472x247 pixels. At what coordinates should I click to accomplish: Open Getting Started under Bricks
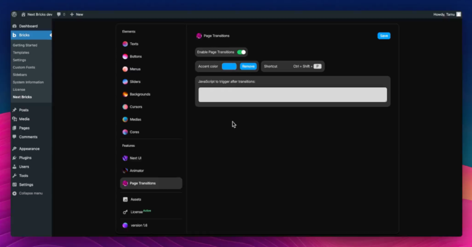point(25,45)
